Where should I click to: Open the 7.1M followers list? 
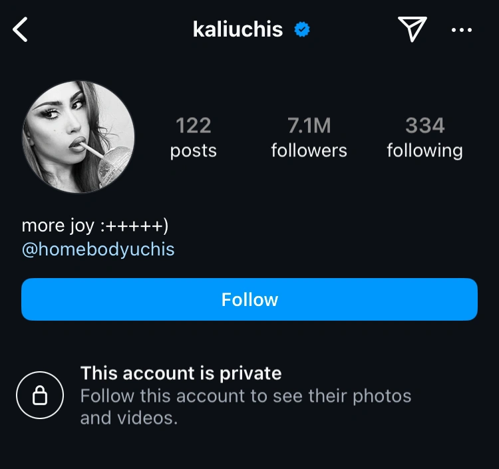click(x=309, y=138)
